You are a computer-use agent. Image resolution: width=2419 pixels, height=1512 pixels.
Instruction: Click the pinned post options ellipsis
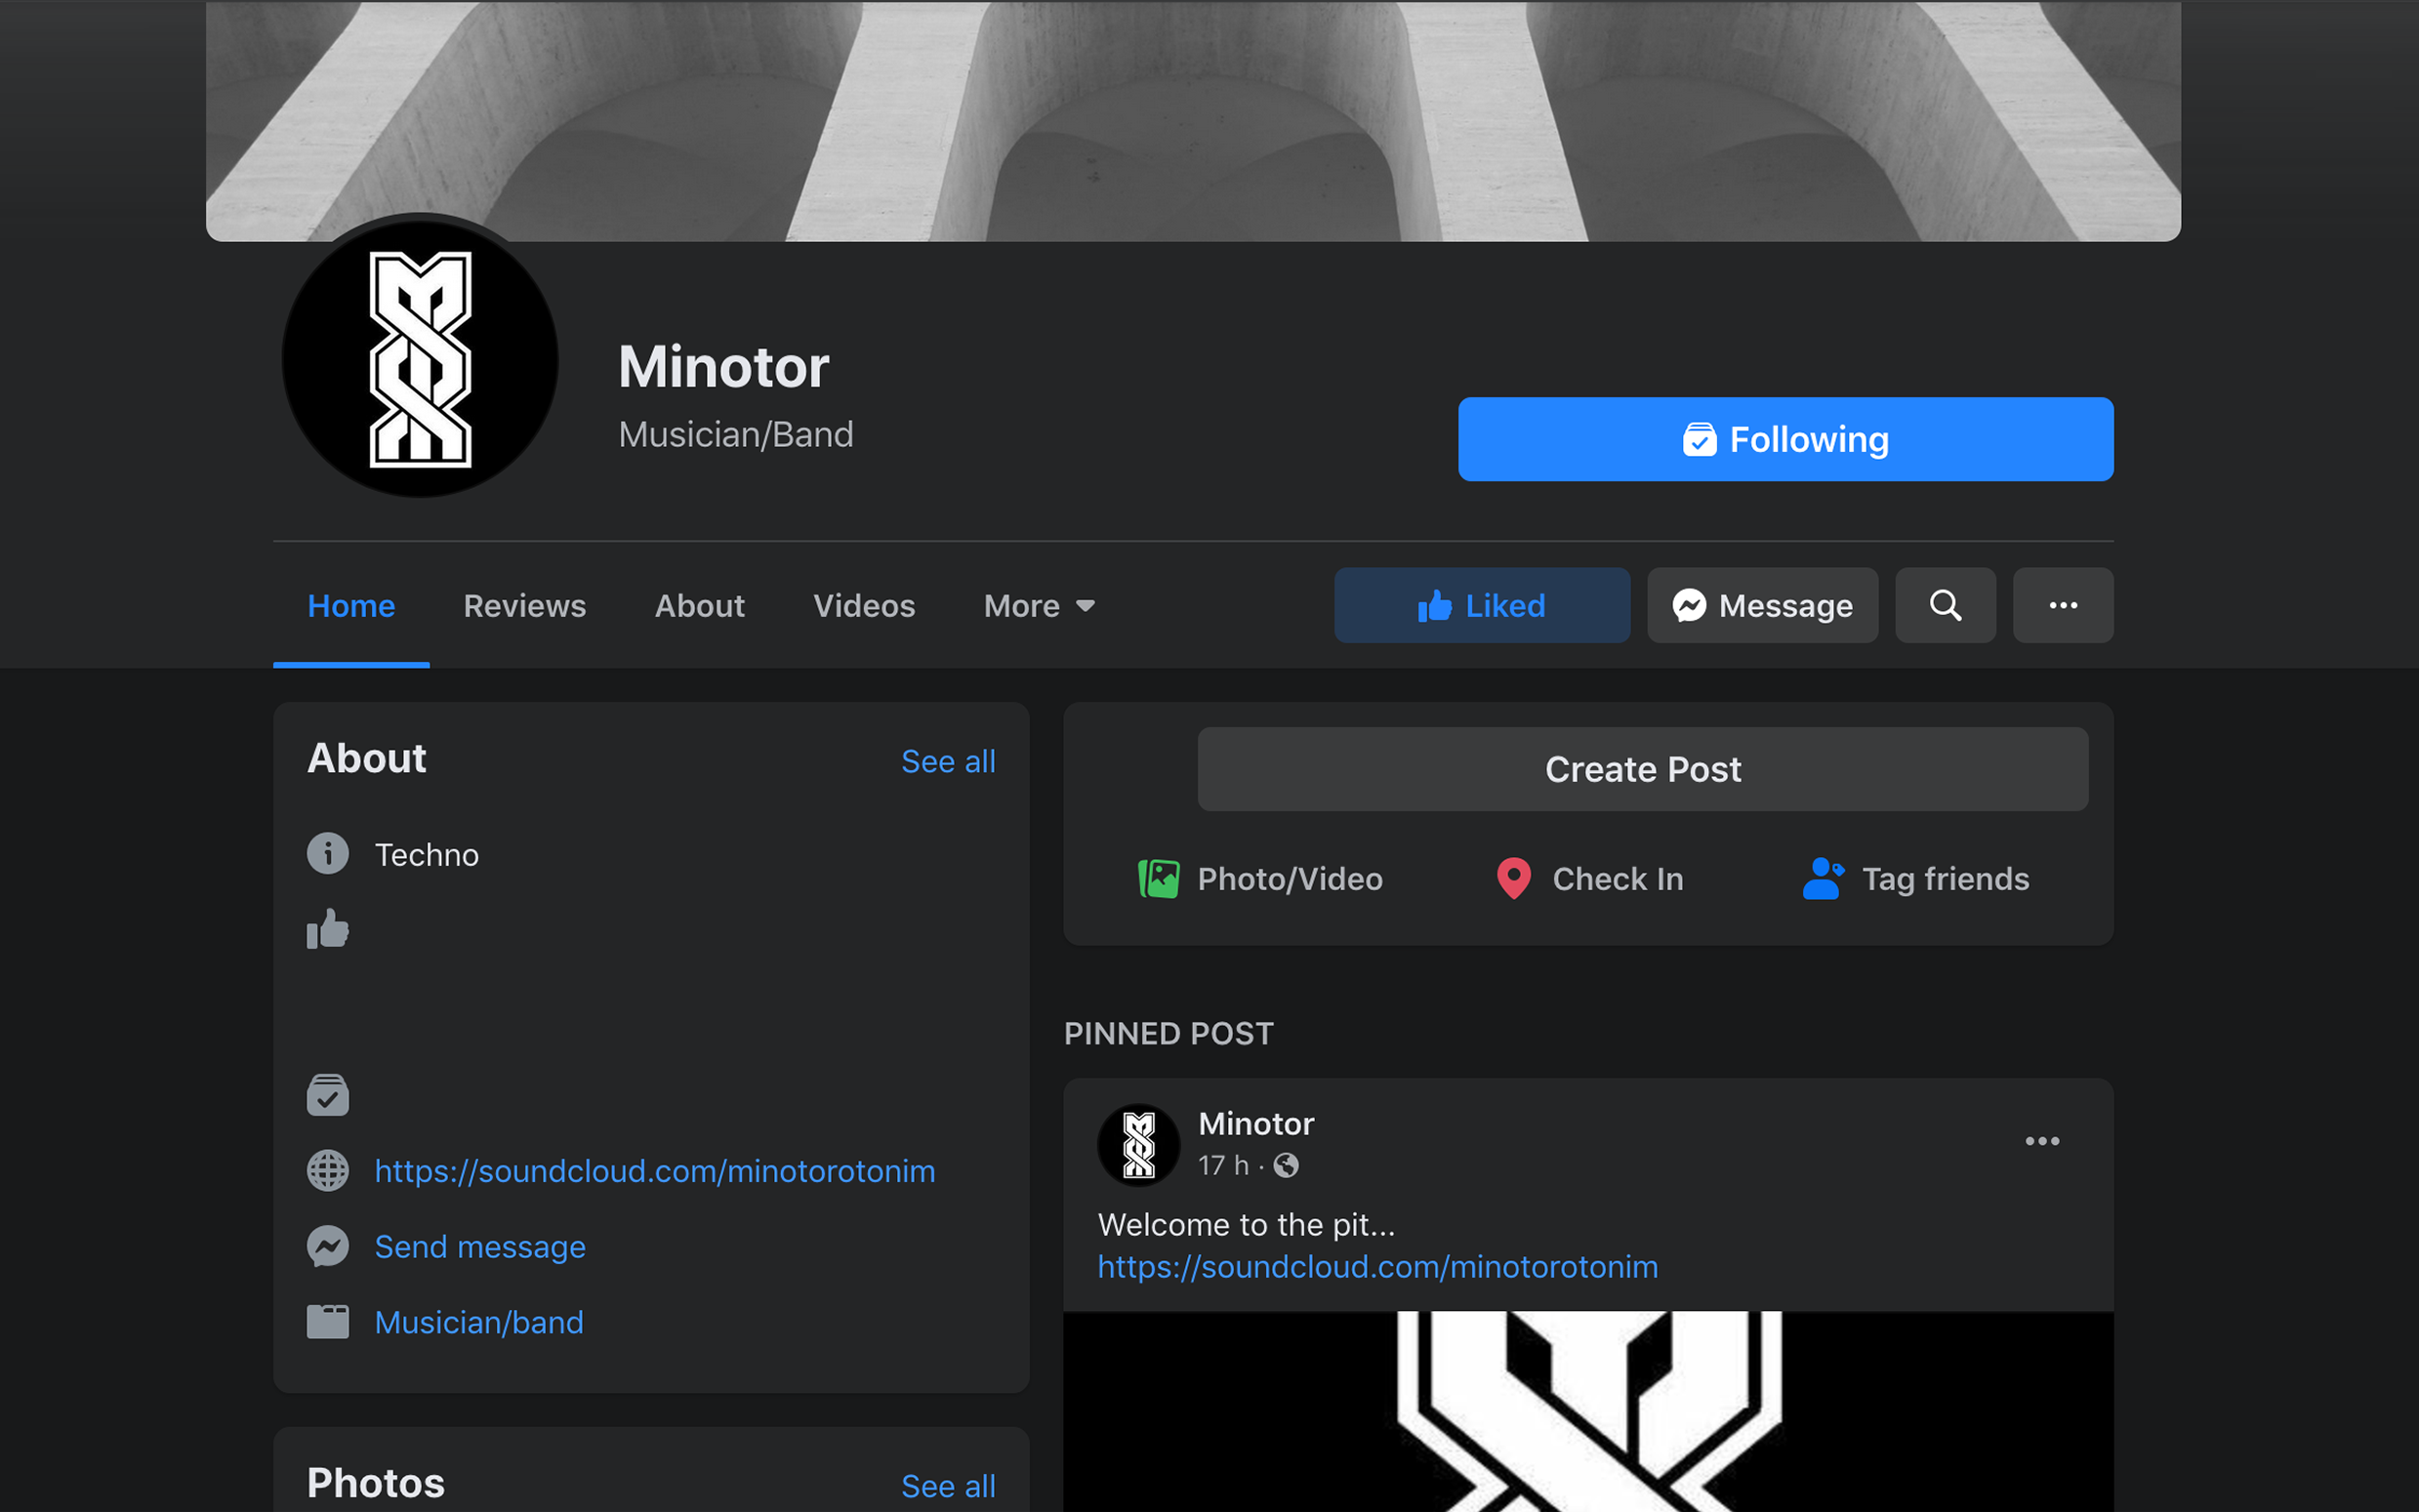click(x=2041, y=1141)
